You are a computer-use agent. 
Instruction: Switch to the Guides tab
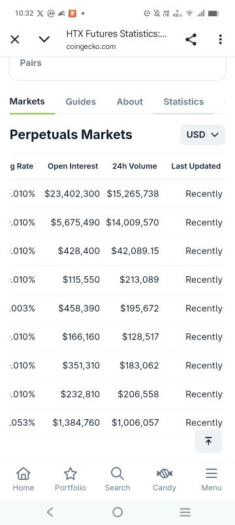tap(81, 101)
